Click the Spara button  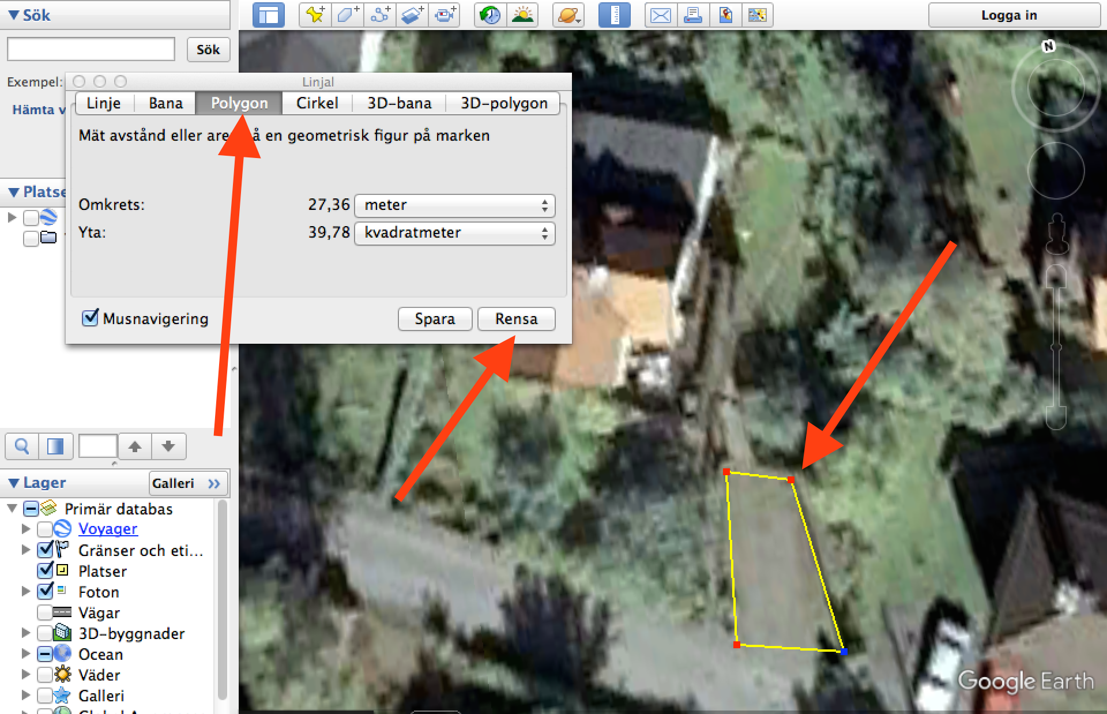435,319
